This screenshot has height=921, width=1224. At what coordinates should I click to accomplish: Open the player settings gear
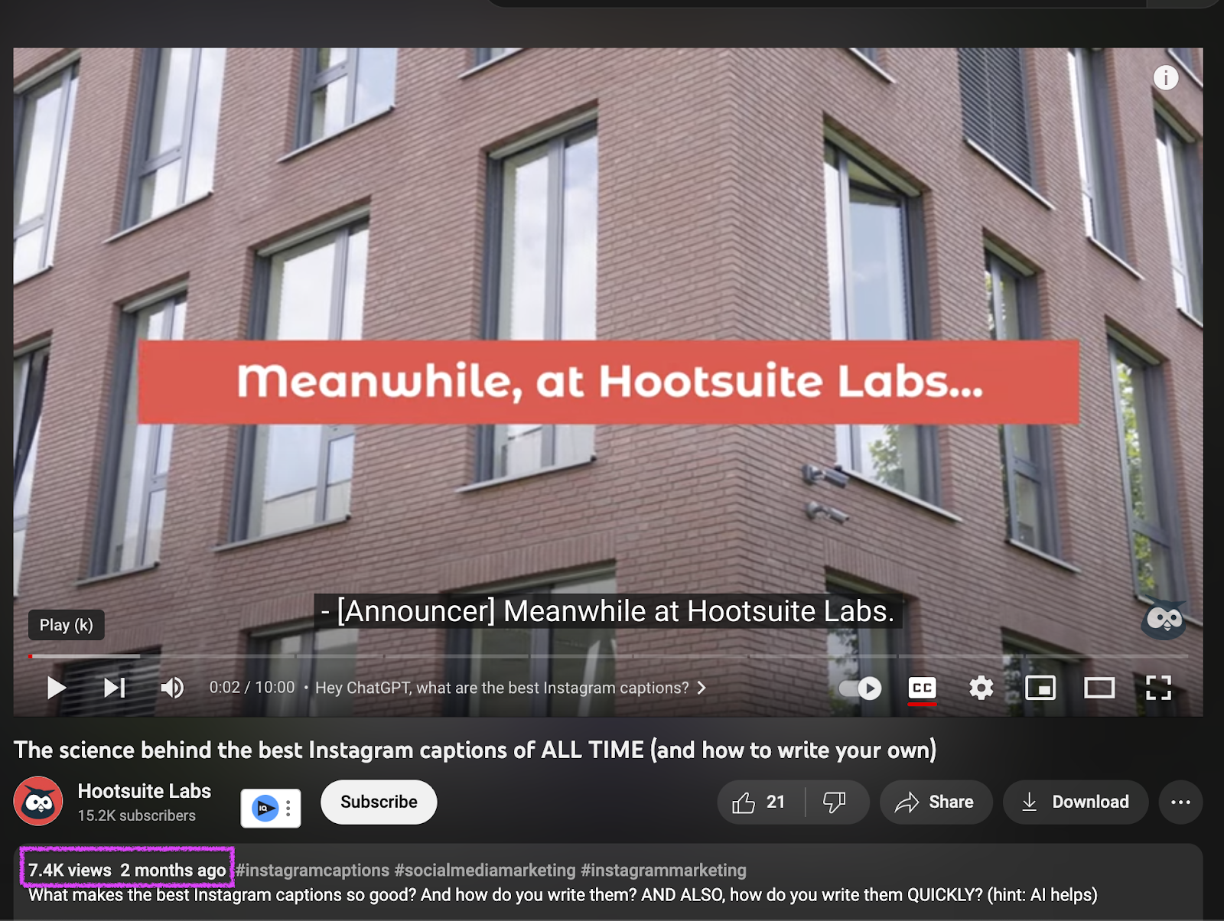(981, 688)
